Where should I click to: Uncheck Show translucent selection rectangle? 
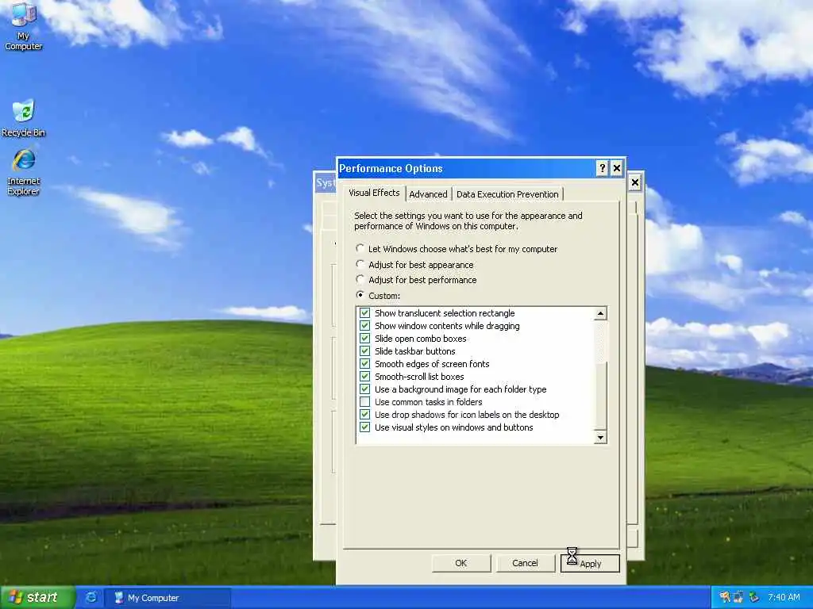point(364,312)
